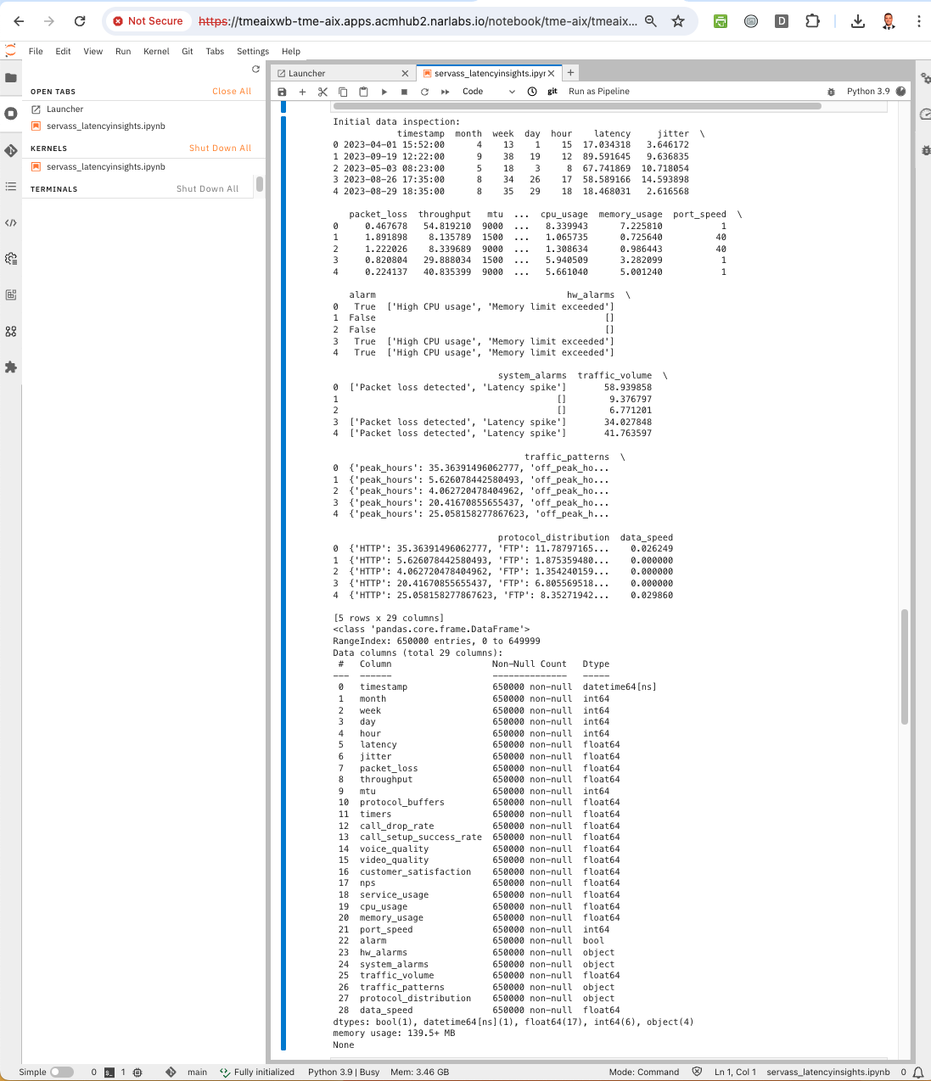Screen dimensions: 931x1081
Task: Open the Run menu
Action: (x=123, y=51)
